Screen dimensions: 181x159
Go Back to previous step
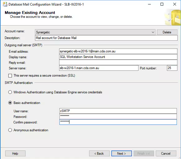(x=99, y=153)
